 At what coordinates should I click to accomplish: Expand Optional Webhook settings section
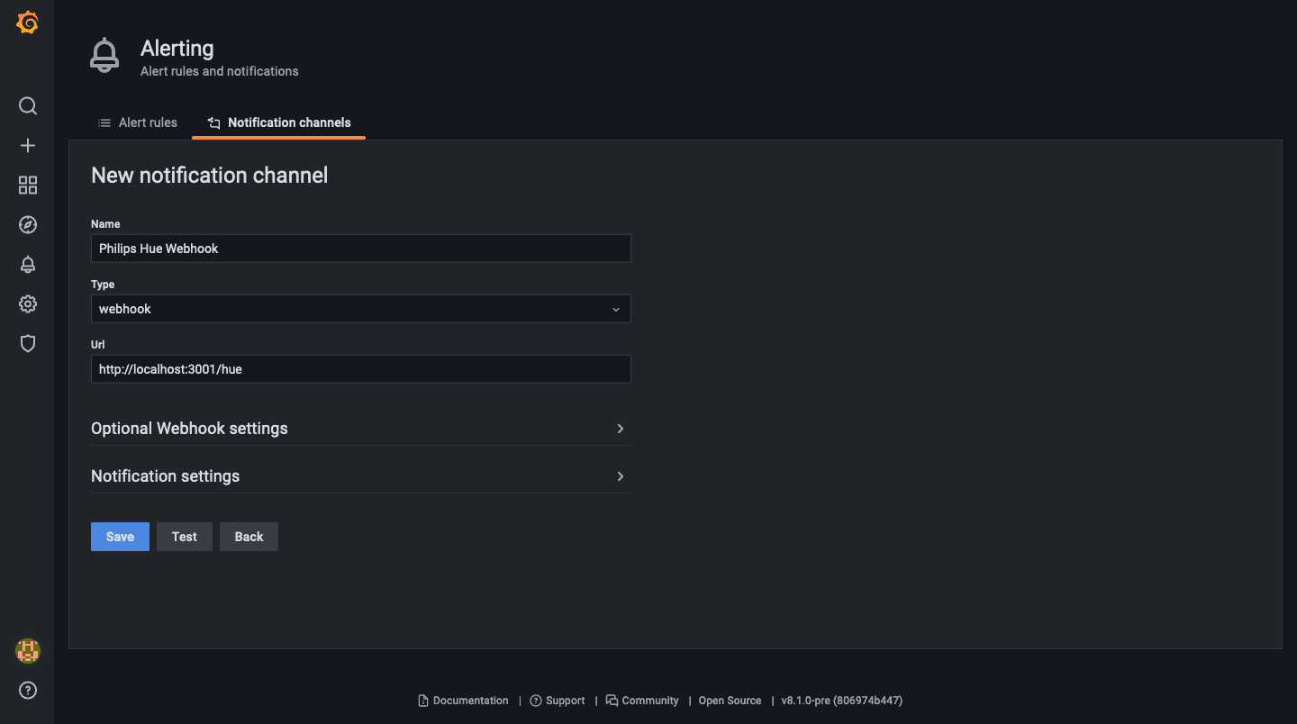click(x=360, y=429)
